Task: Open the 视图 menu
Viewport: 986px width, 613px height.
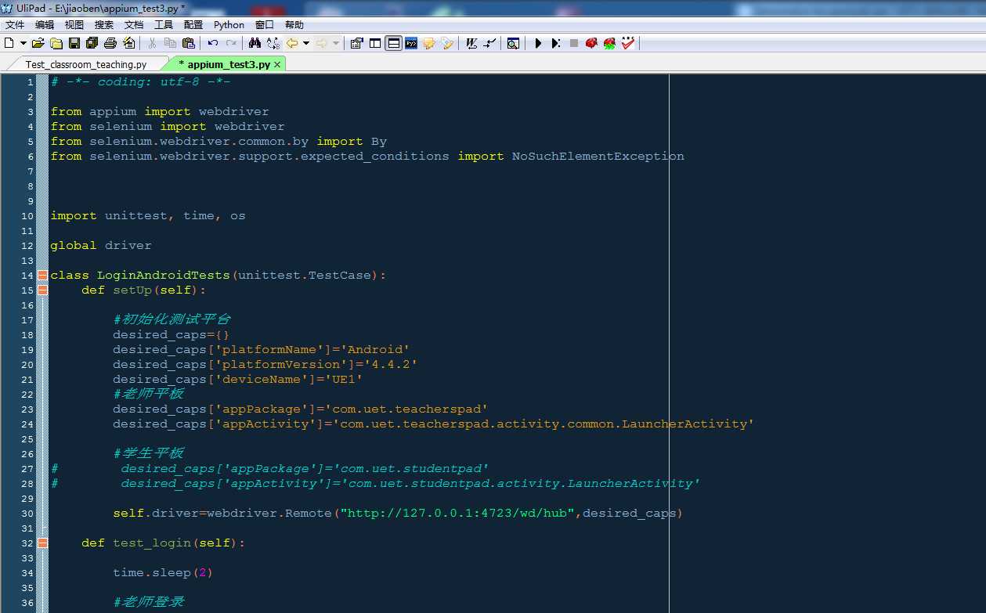Action: coord(74,25)
